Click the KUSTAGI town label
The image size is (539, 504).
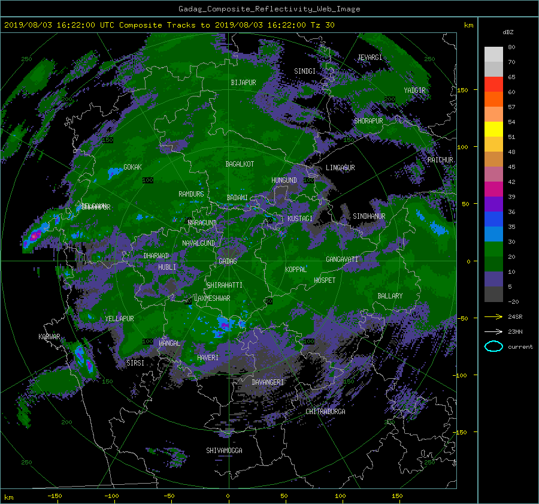point(300,219)
